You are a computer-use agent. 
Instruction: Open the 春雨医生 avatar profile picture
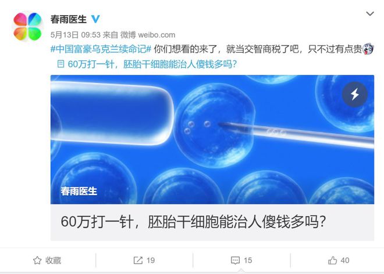[27, 27]
